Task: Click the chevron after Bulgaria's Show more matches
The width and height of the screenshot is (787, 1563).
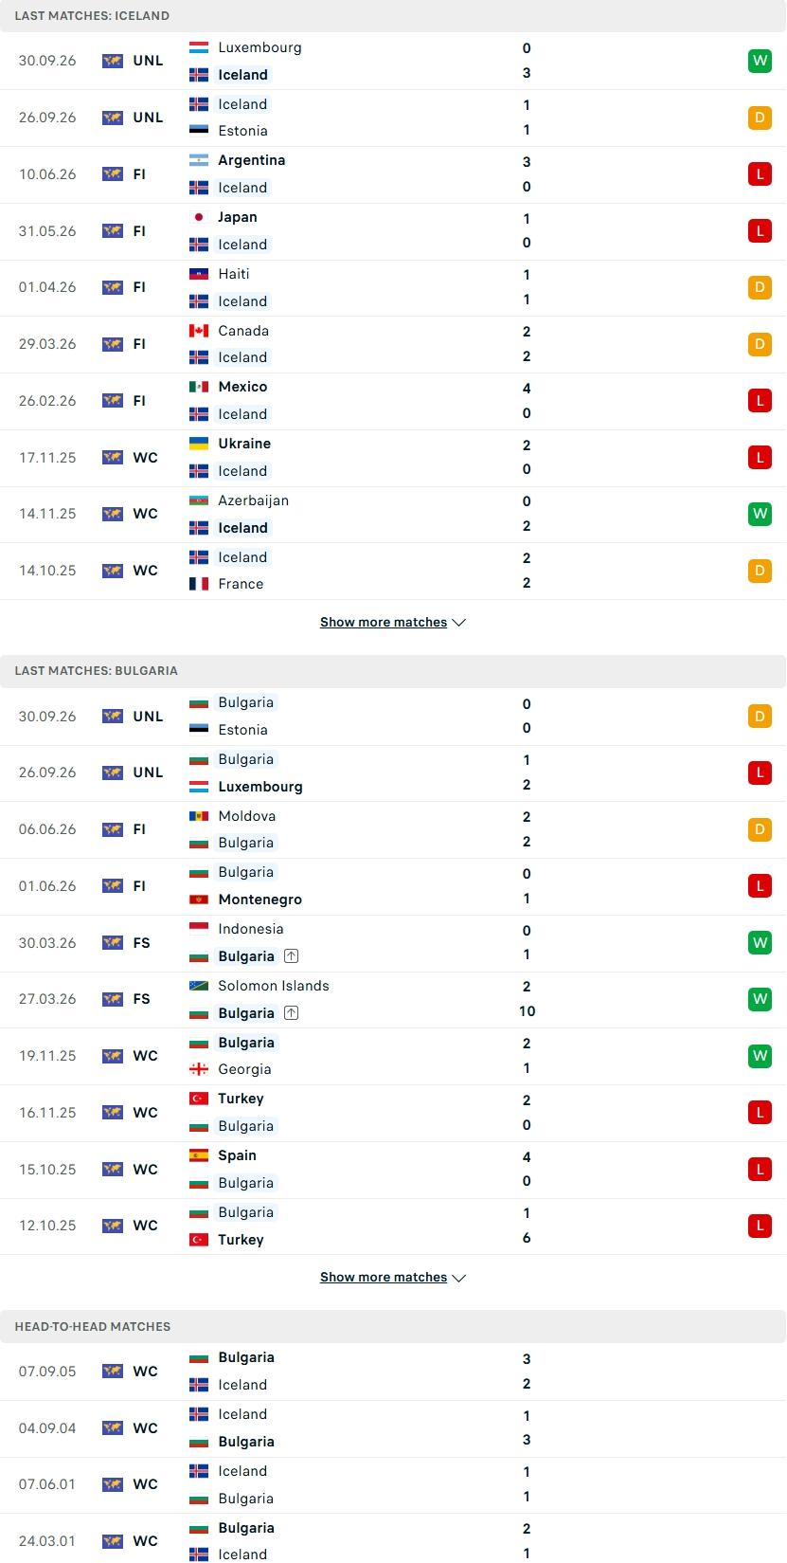Action: (x=459, y=1278)
